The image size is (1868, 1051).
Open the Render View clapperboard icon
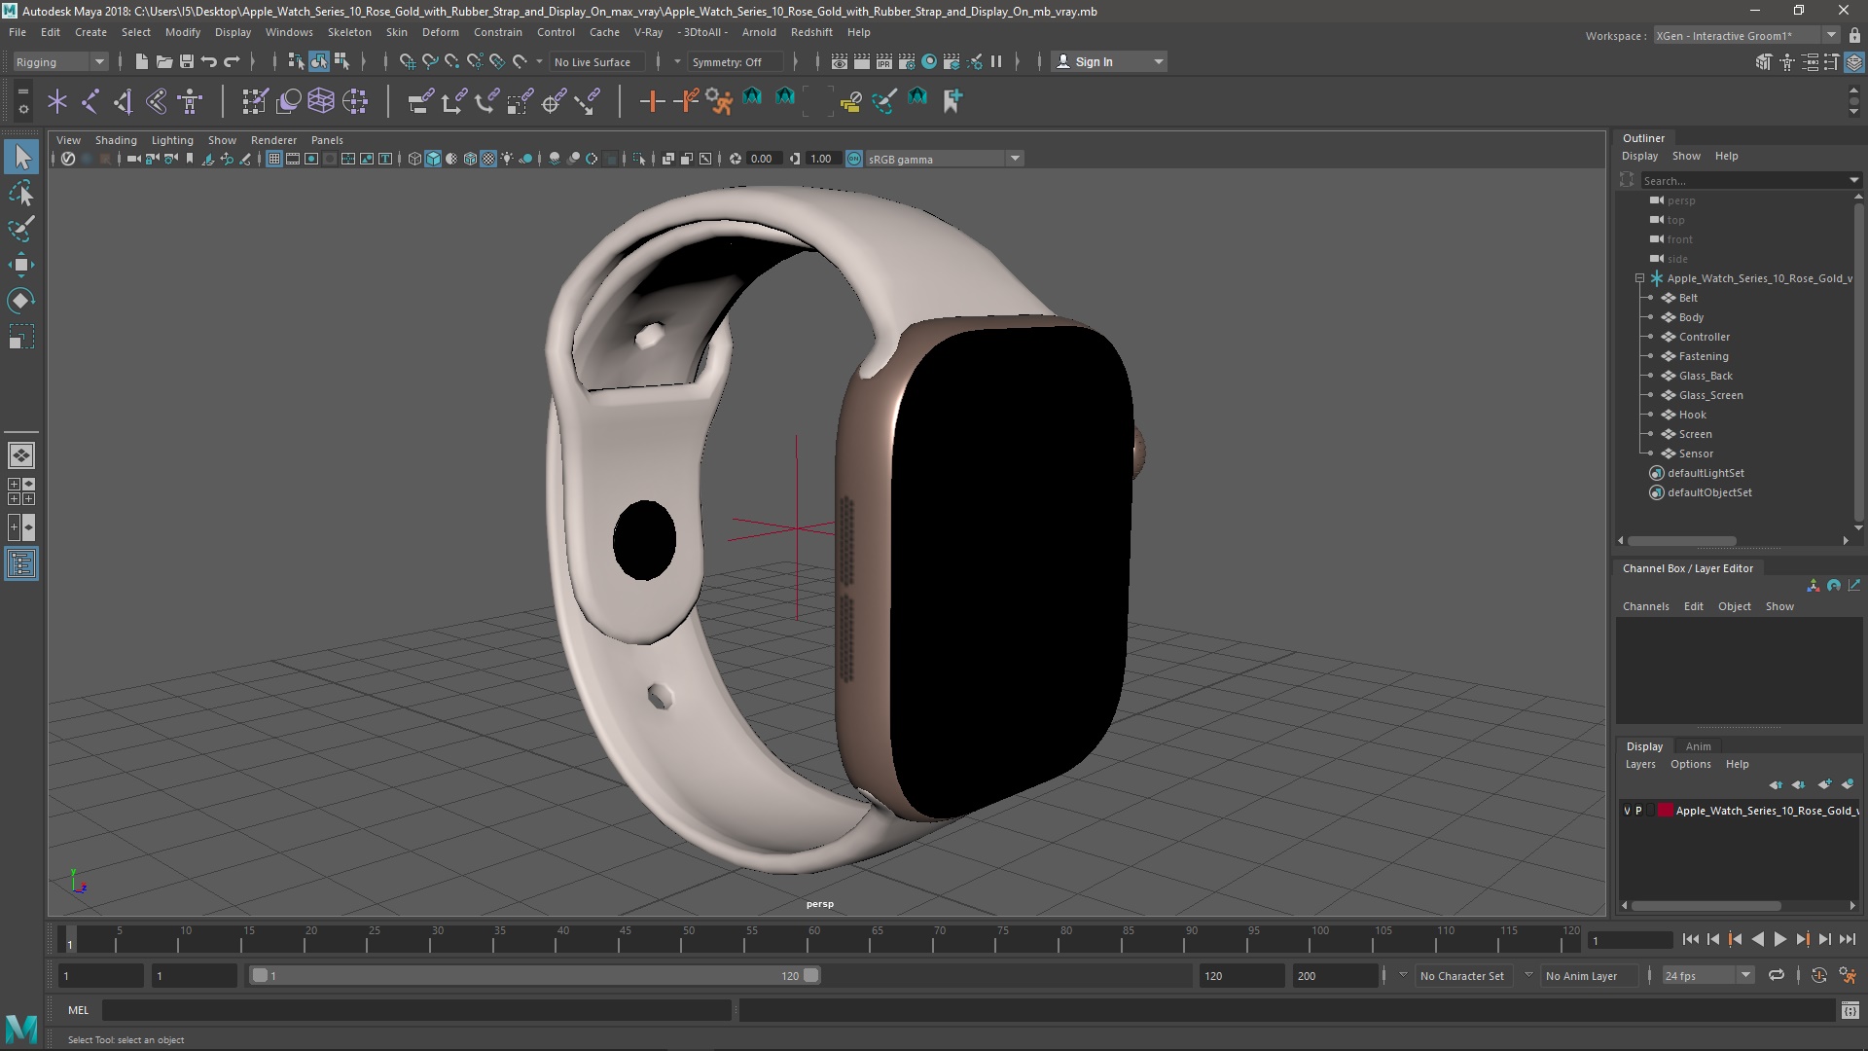coord(840,61)
